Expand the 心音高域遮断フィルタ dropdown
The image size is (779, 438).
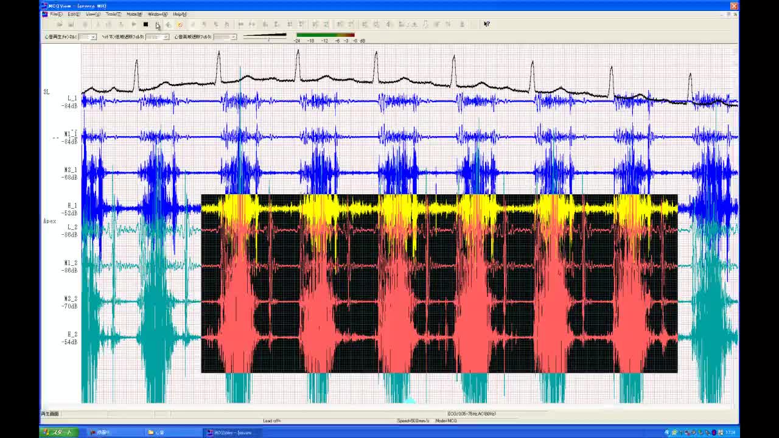click(x=233, y=37)
